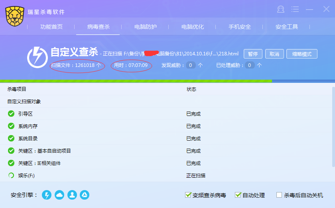This screenshot has width=335, height=208.
Task: Click the 杀毒项目 column header
Action: click(17, 89)
